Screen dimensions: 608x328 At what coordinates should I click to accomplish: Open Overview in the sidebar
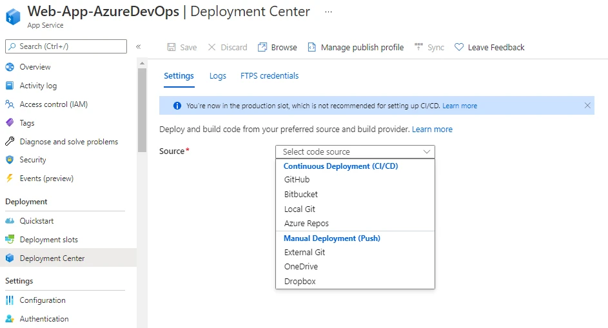(35, 67)
